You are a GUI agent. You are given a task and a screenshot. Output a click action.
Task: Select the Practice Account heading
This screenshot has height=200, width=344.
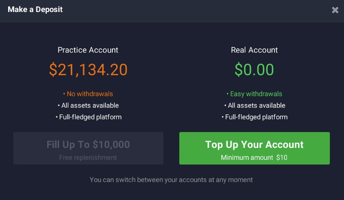(x=88, y=50)
